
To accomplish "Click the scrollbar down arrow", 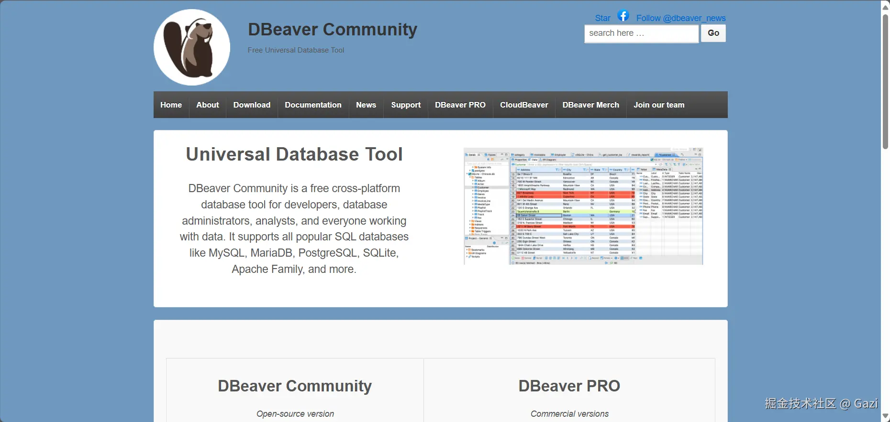I will (885, 416).
